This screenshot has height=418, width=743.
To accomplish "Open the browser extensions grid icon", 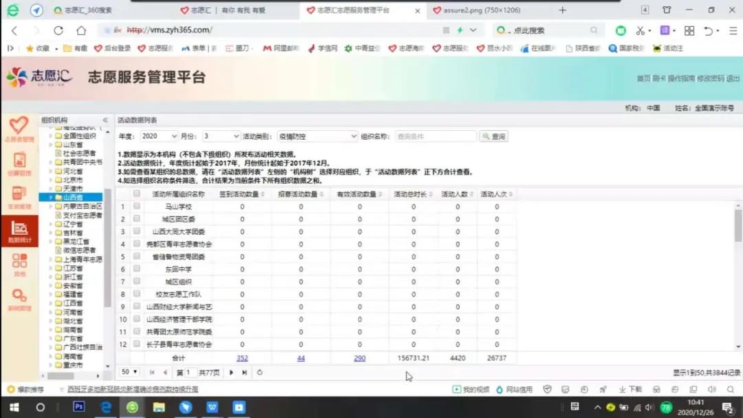I will 689,30.
